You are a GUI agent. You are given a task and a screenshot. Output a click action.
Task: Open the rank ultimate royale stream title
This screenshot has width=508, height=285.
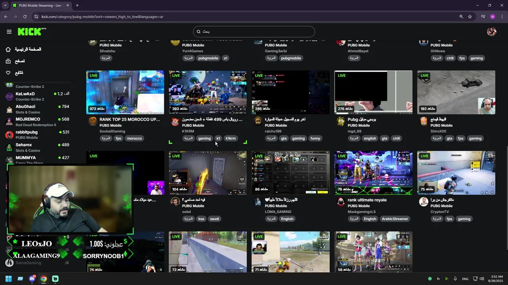pos(367,200)
